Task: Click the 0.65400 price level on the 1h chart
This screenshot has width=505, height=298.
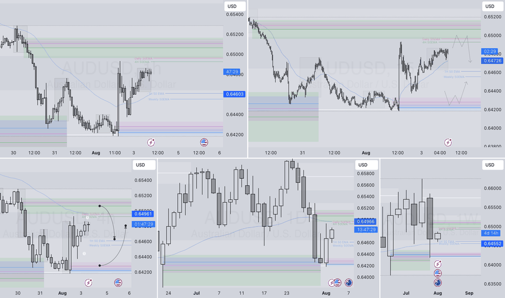Action: (x=235, y=14)
